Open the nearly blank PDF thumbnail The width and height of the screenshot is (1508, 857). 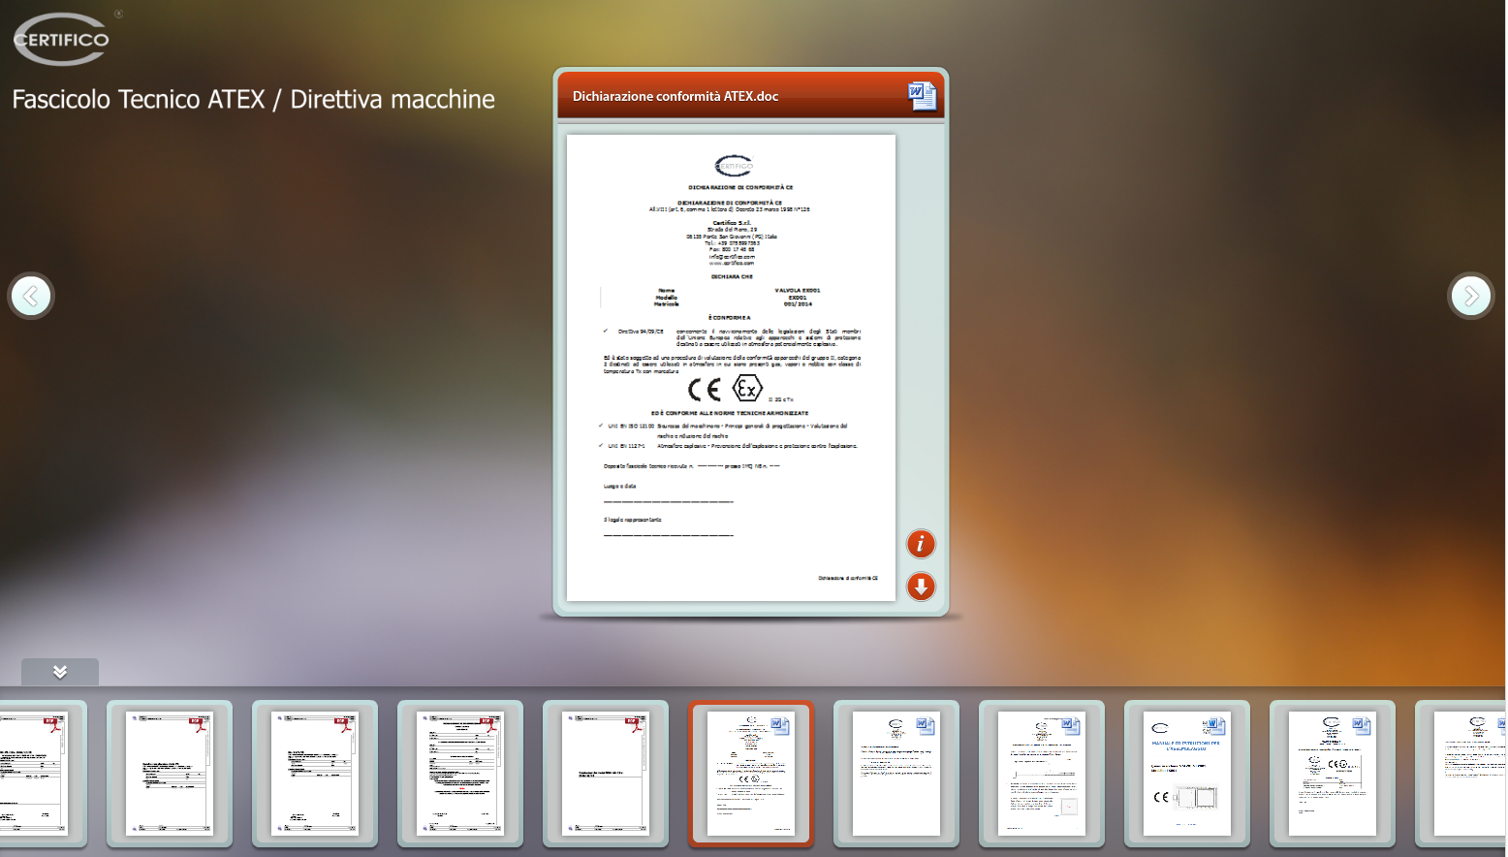pos(605,774)
